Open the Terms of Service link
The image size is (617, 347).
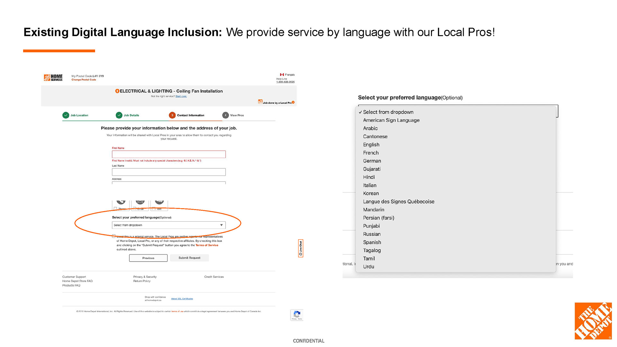207,245
